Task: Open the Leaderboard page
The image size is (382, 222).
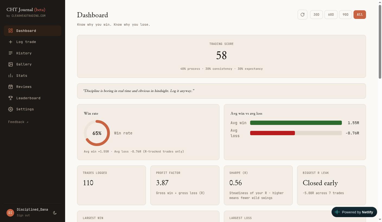Action: point(33,98)
